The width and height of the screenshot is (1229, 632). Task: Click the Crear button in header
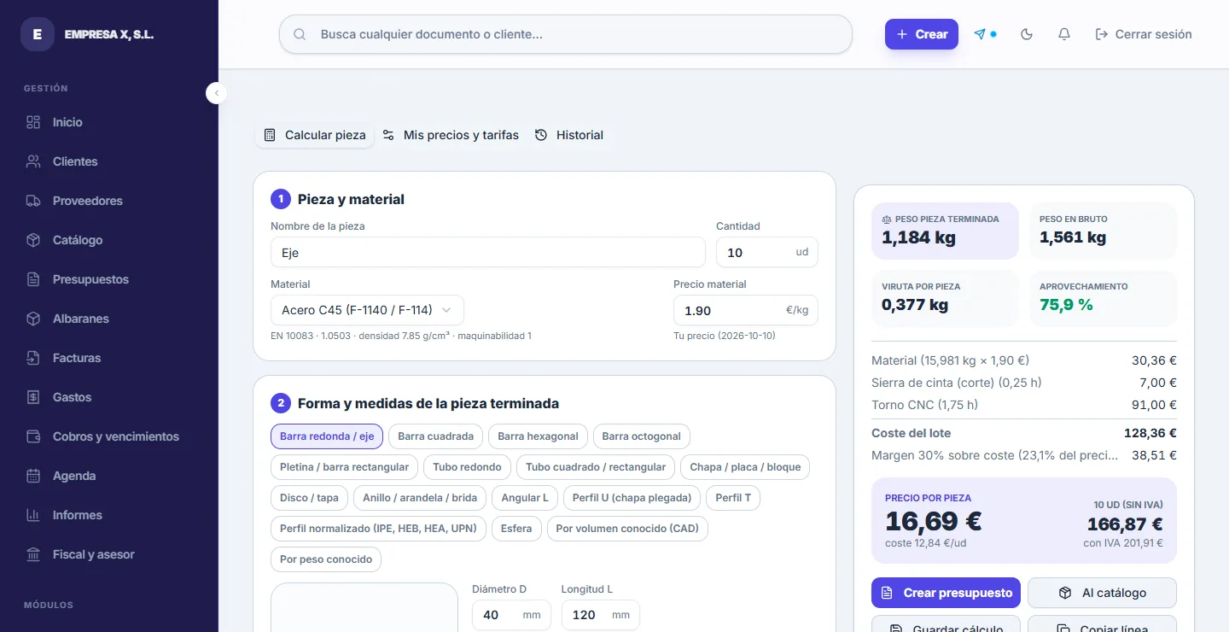922,34
